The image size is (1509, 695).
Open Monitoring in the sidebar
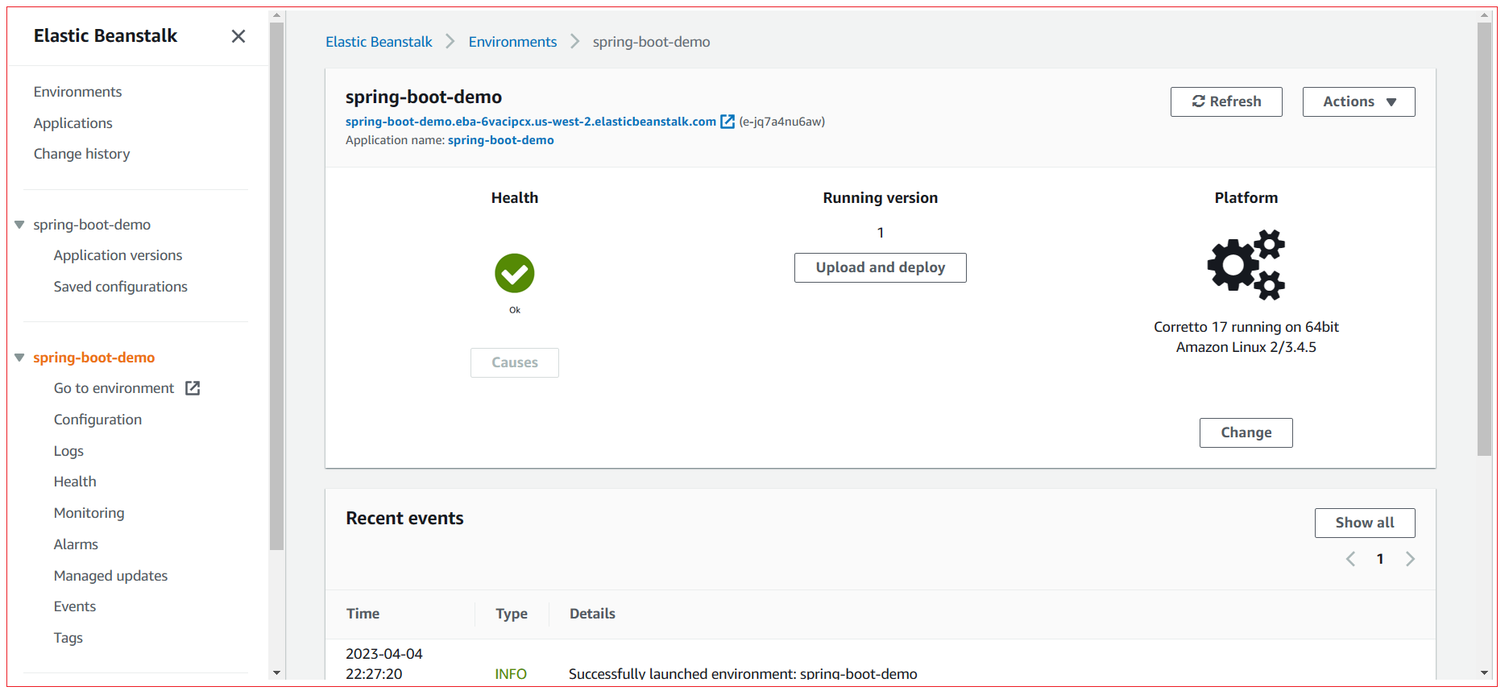click(89, 513)
